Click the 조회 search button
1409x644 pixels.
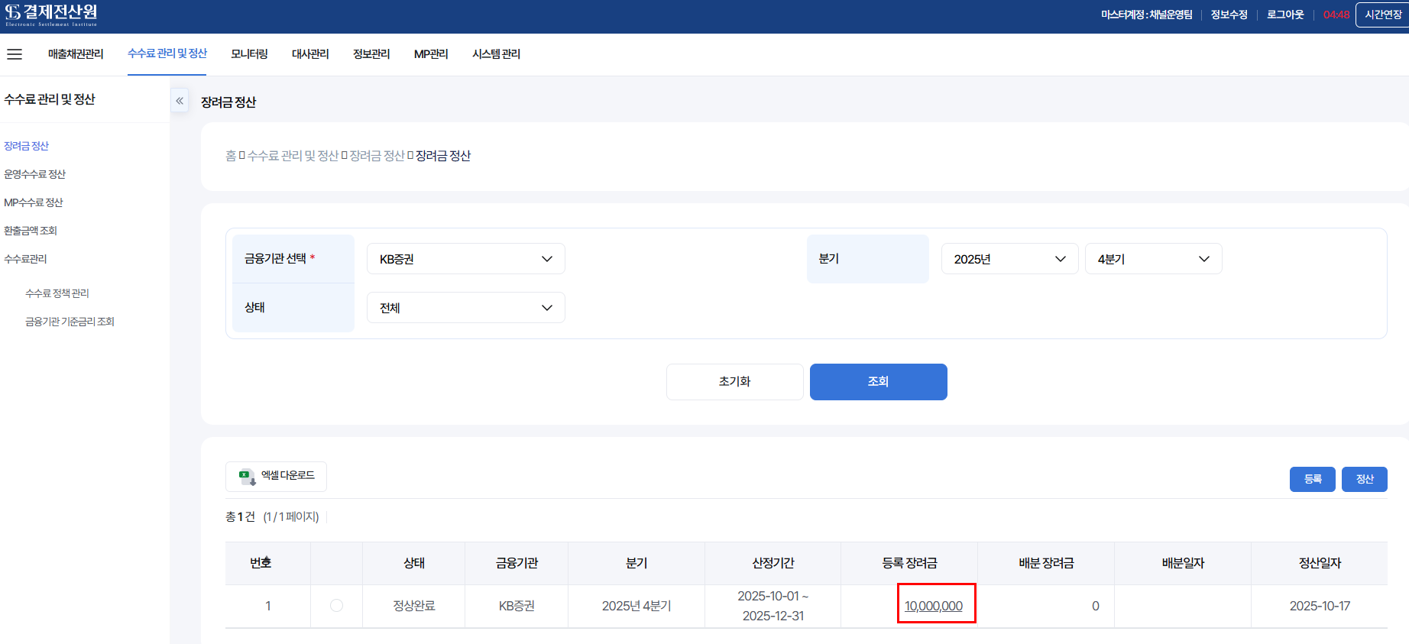pyautogui.click(x=879, y=382)
